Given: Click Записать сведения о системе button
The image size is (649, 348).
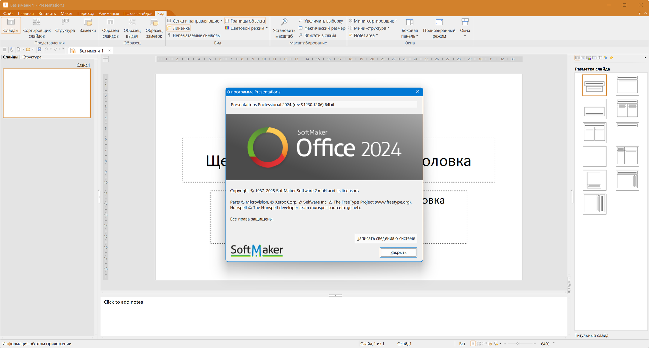Looking at the screenshot, I should coord(386,238).
